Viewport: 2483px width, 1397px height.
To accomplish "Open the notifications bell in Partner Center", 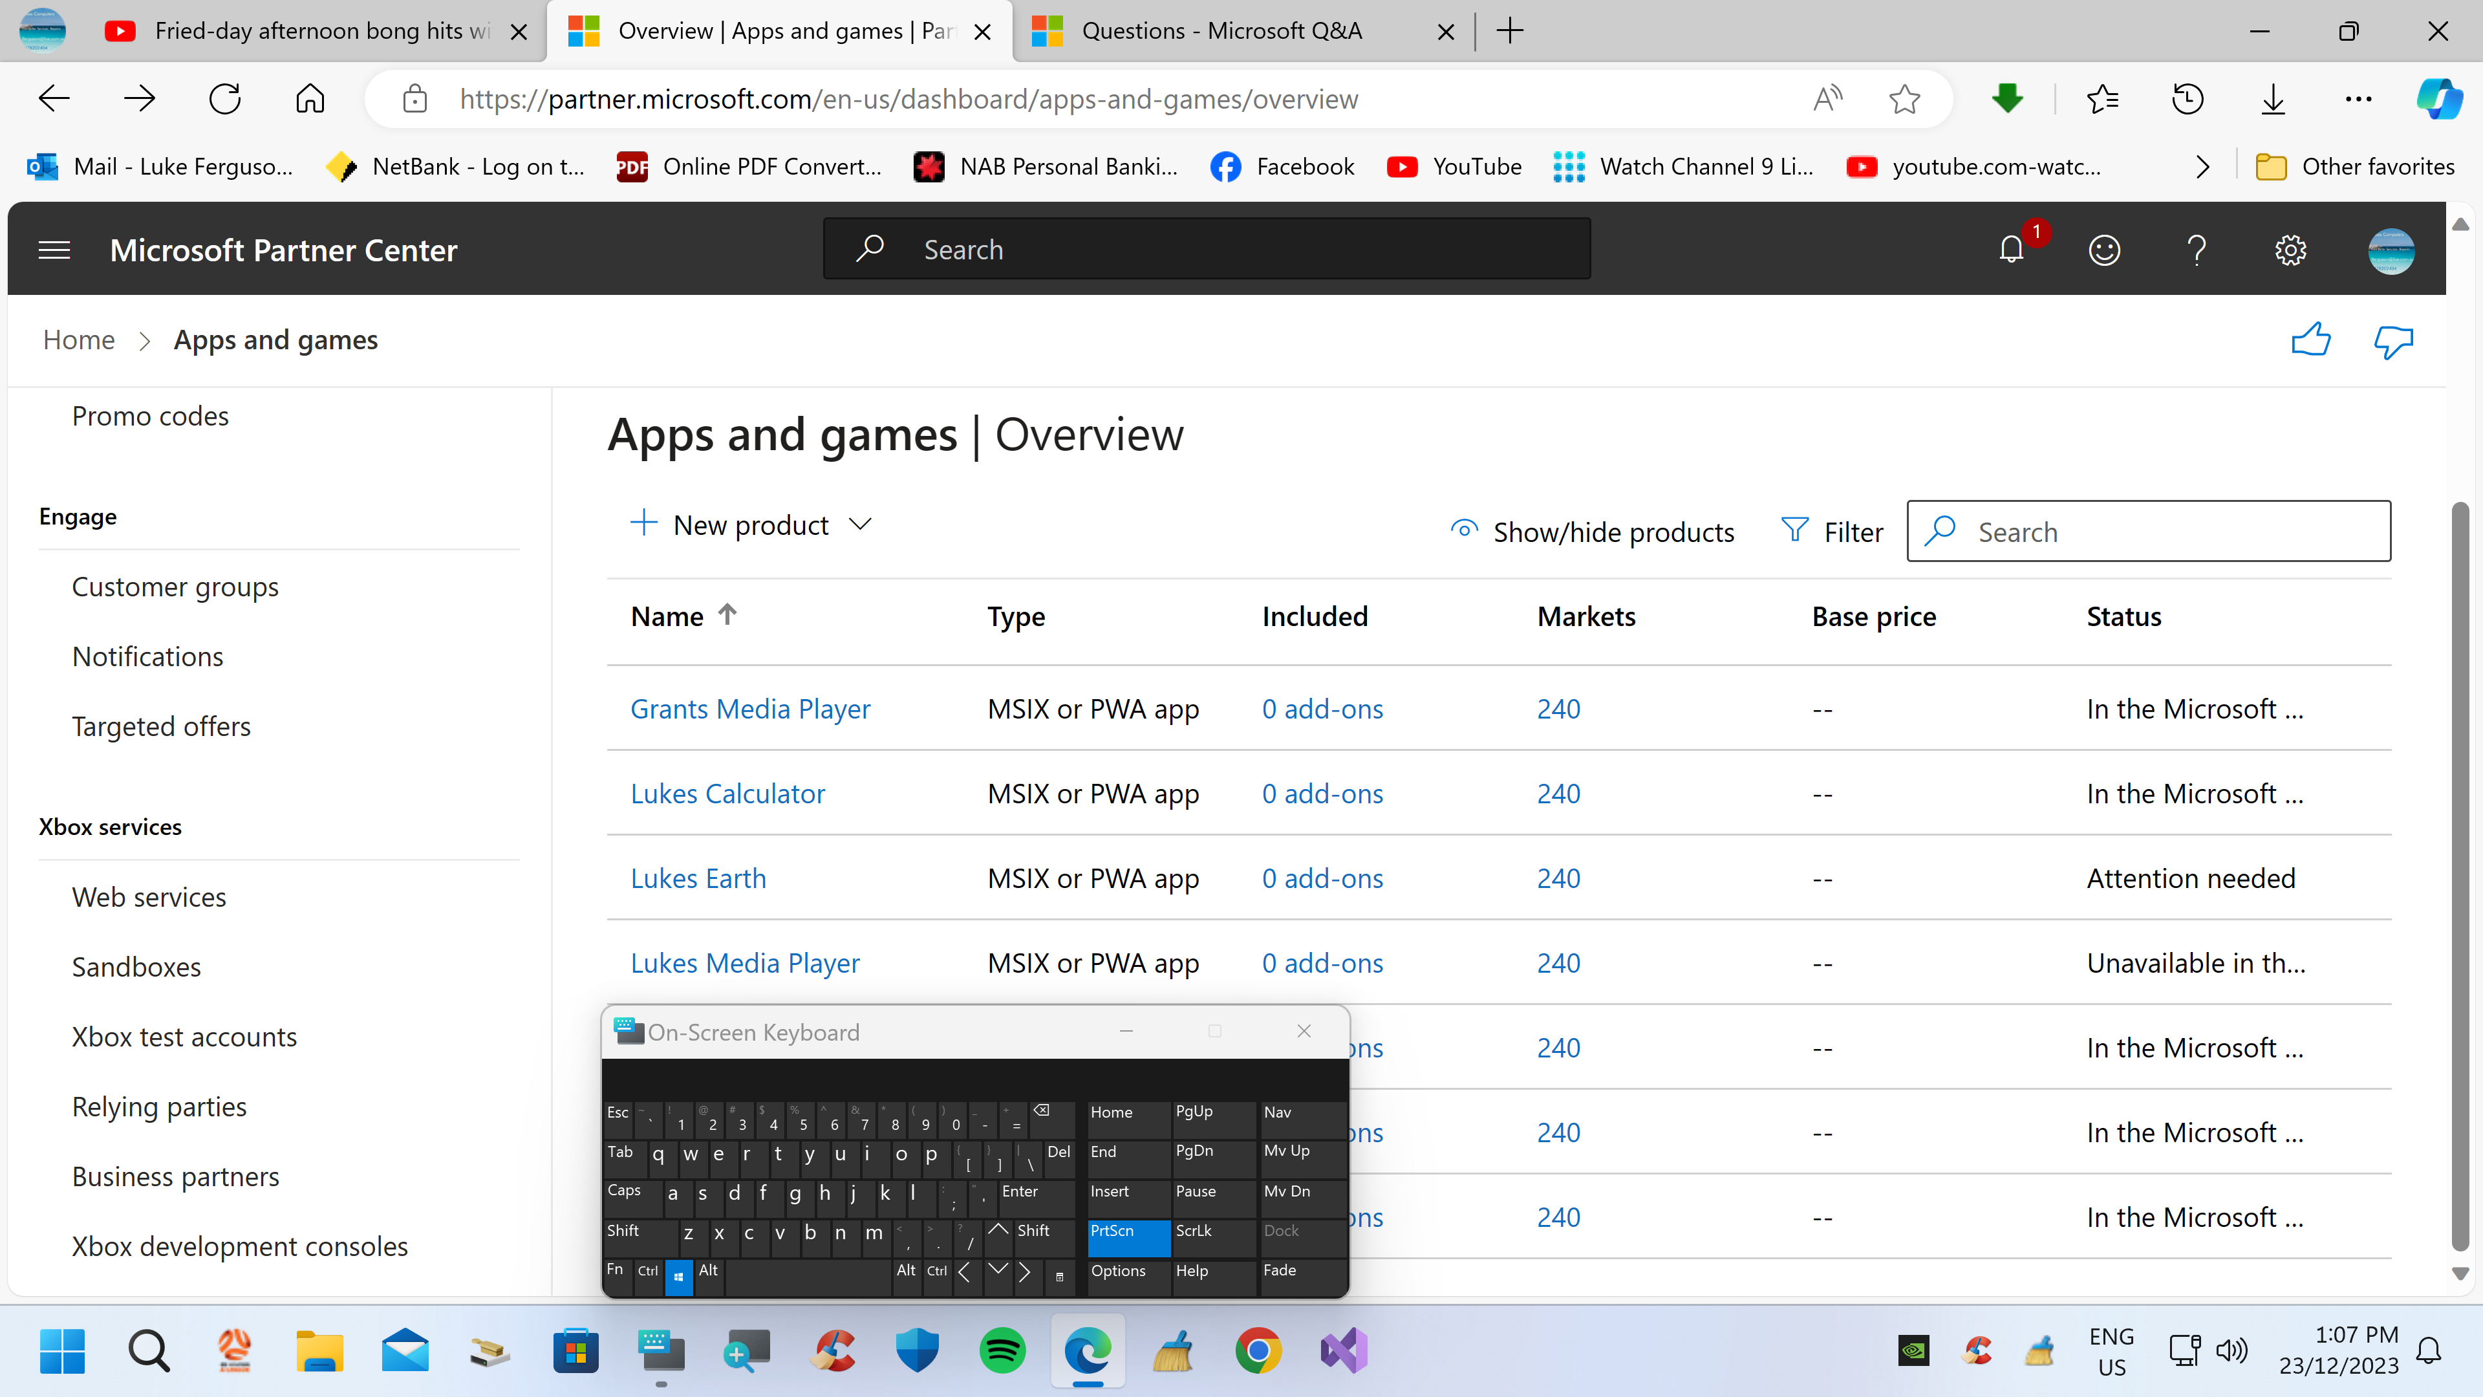I will click(2012, 251).
